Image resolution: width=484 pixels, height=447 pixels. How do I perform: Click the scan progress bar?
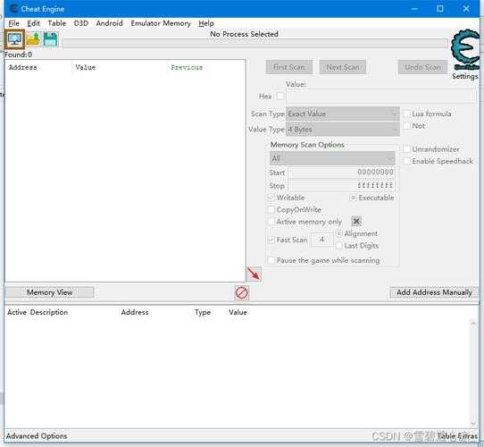pyautogui.click(x=255, y=43)
